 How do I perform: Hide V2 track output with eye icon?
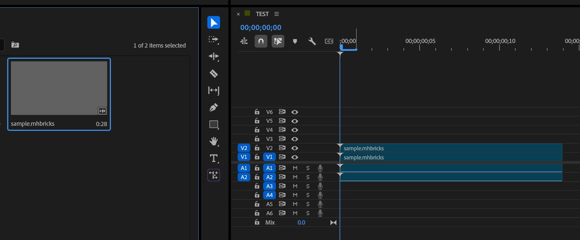point(295,148)
